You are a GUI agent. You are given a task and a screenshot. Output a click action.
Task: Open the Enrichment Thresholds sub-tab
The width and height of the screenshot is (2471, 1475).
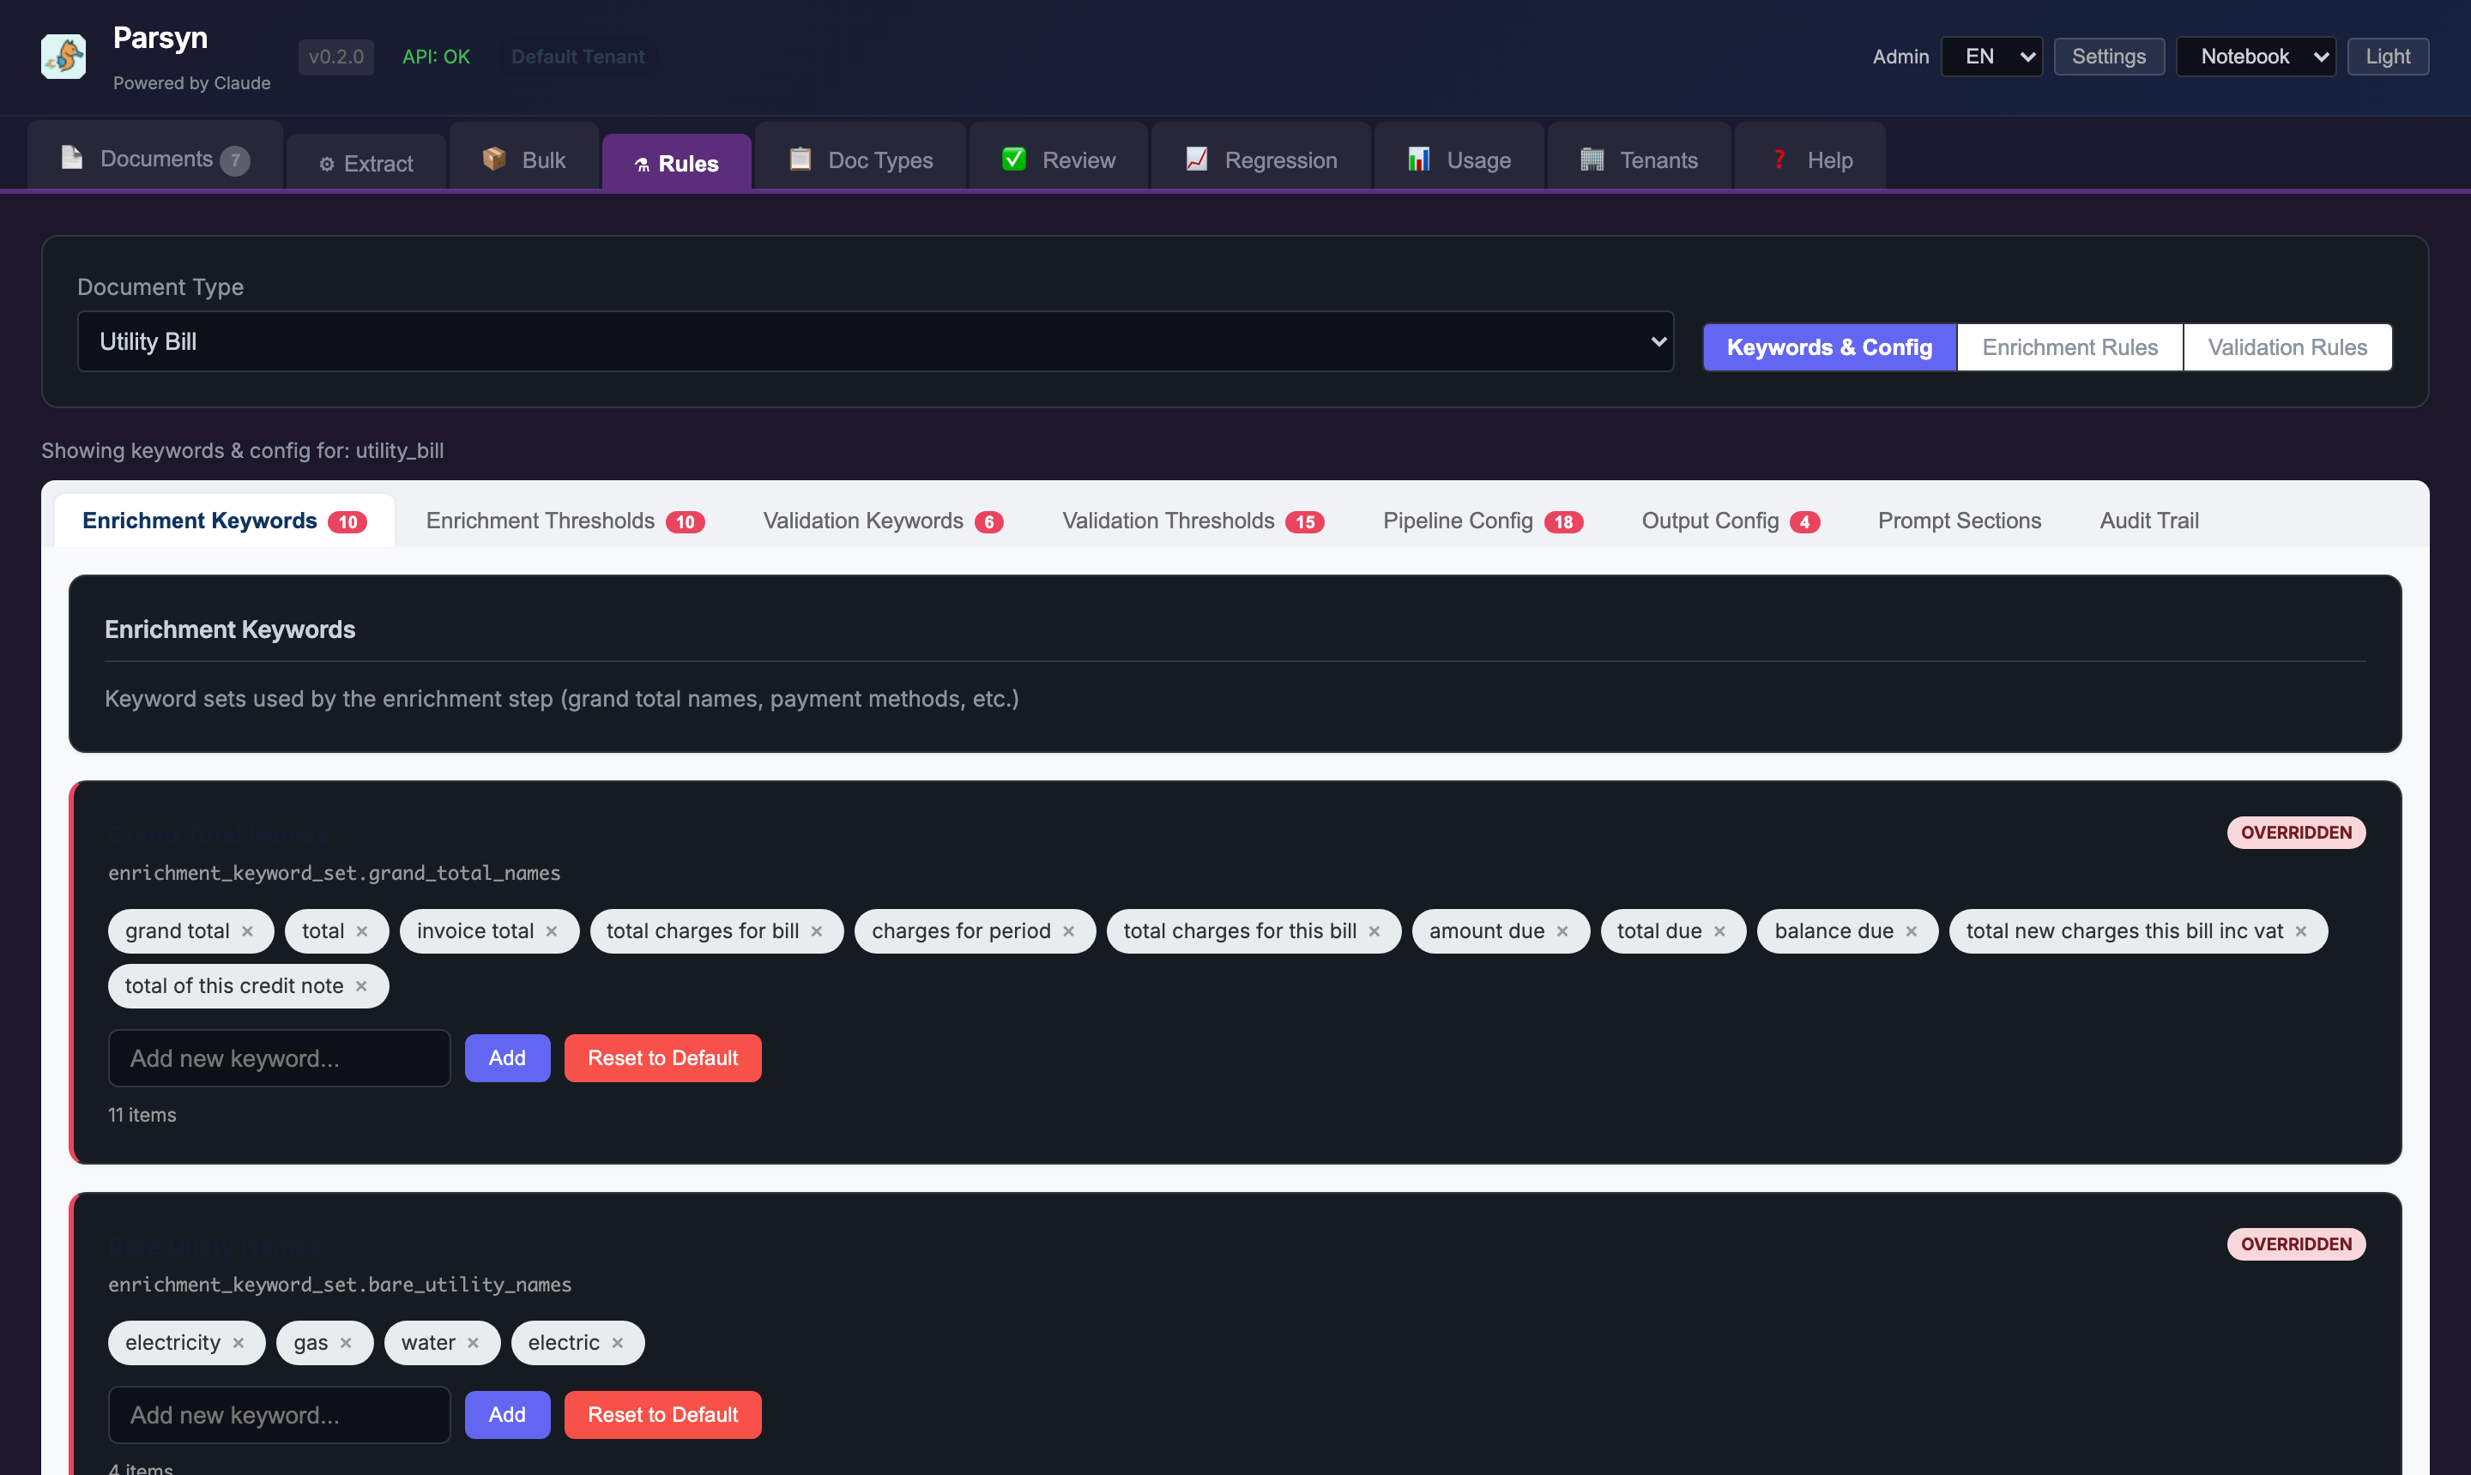coord(565,521)
